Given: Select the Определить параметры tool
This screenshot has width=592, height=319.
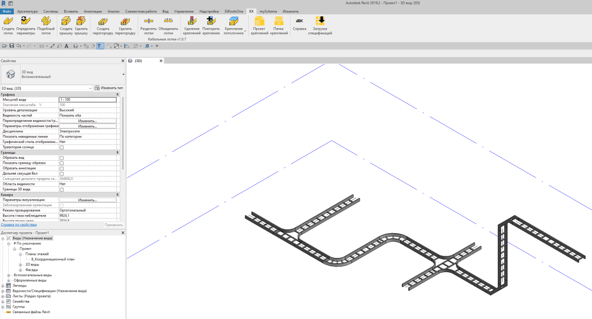Looking at the screenshot, I should pyautogui.click(x=26, y=21).
